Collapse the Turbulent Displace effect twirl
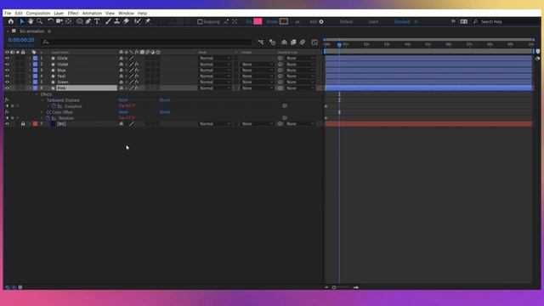Viewport: 544px width, 306px height. 42,100
